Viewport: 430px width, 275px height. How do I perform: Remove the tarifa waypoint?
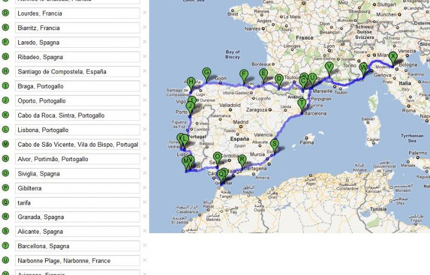coord(145,202)
